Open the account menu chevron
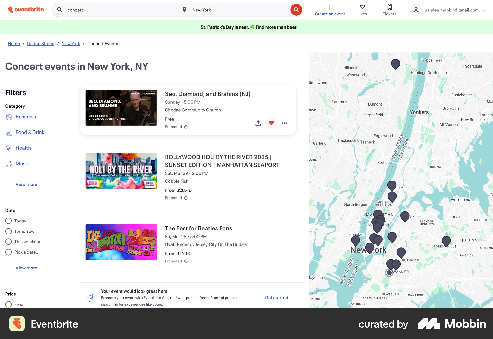Viewport: 493px width, 339px height. (x=484, y=10)
